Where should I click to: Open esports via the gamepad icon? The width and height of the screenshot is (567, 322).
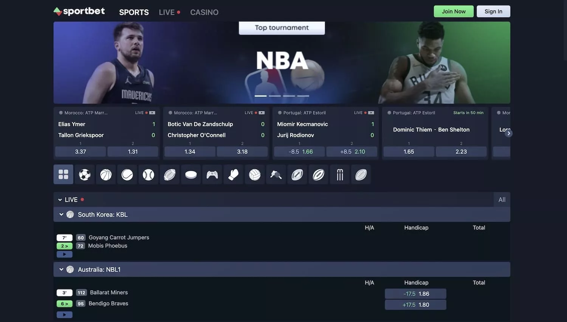click(x=212, y=175)
